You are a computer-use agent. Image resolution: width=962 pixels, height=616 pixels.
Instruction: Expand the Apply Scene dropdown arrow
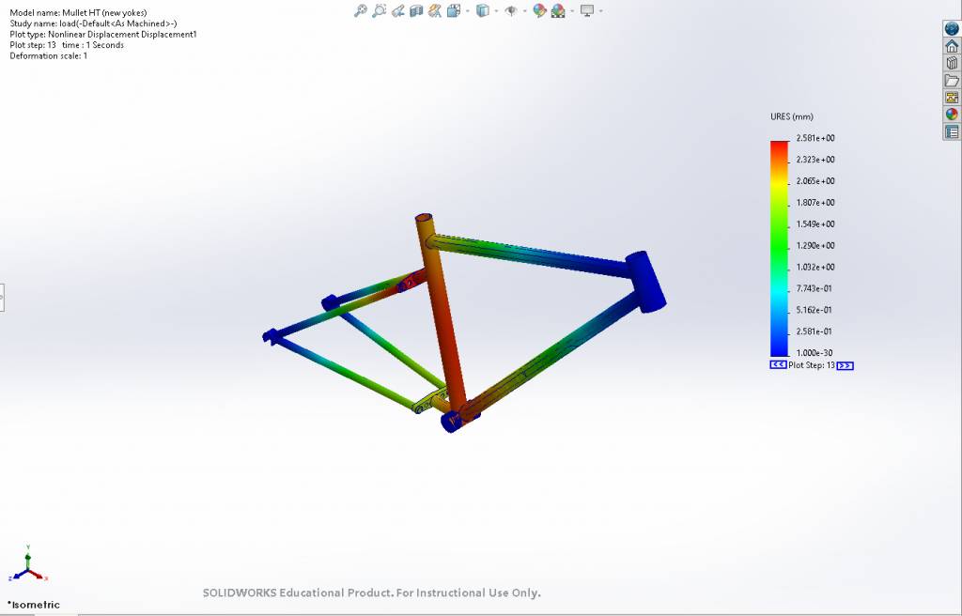572,11
